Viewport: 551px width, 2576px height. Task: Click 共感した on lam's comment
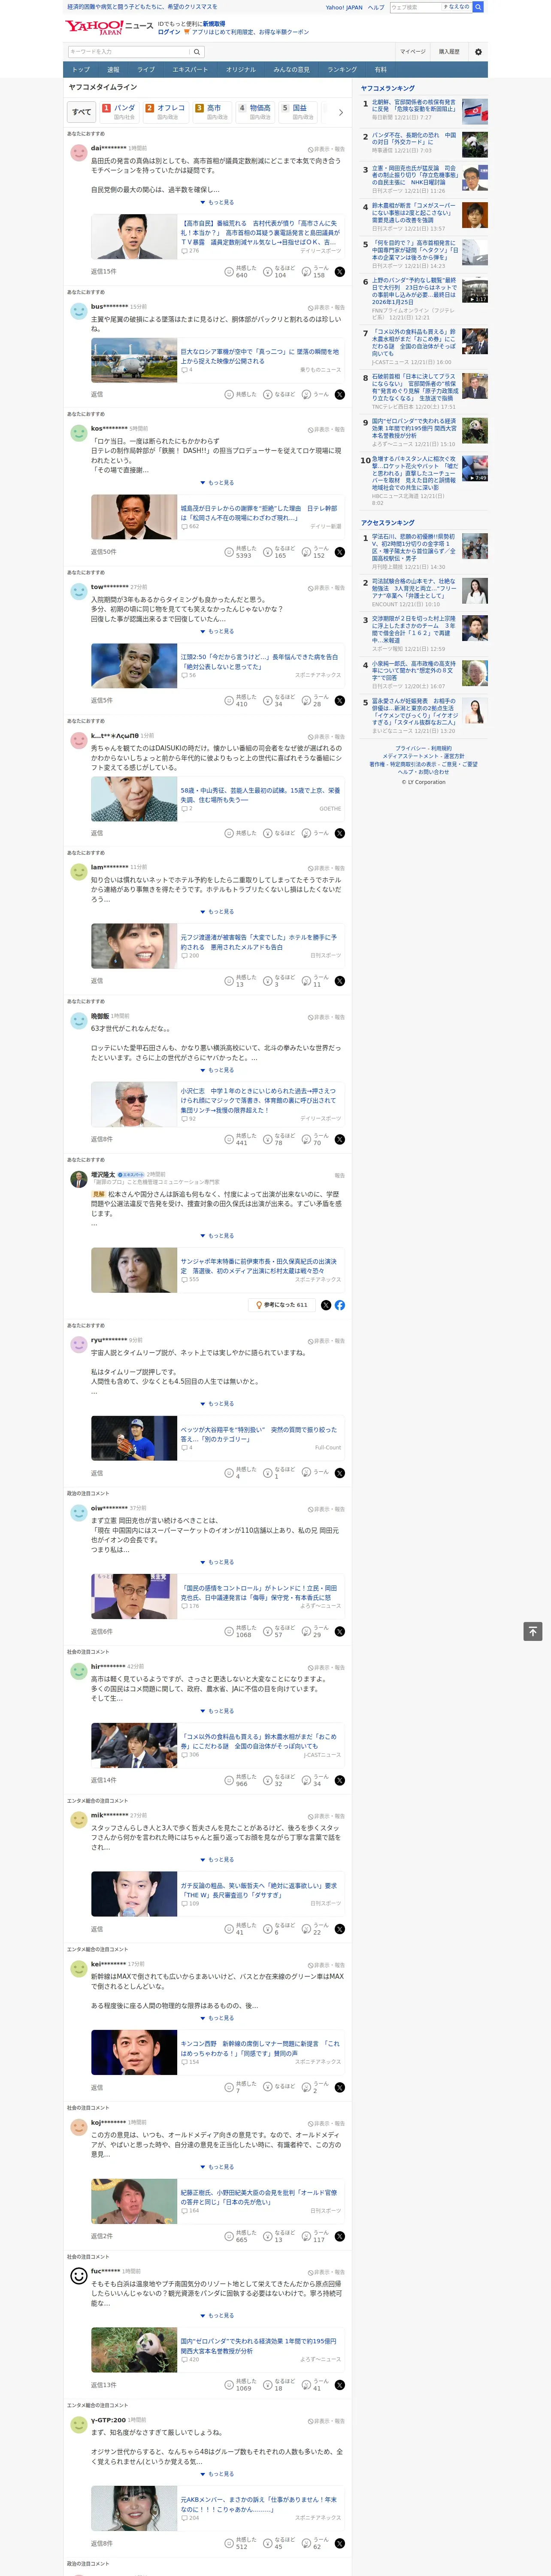240,981
